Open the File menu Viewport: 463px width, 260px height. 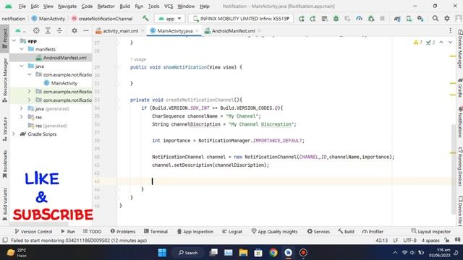[x=22, y=6]
